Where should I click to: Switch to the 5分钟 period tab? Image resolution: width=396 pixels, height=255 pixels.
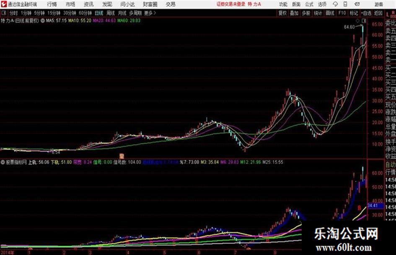(x=39, y=13)
